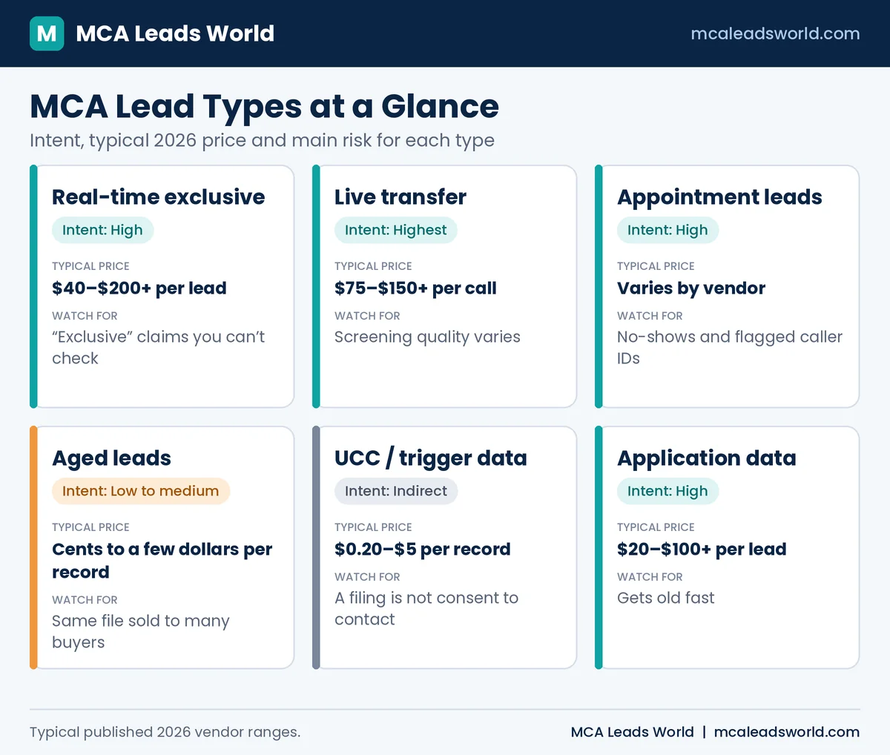The width and height of the screenshot is (890, 755).
Task: Click 'No-shows and flagged caller IDs' text
Action: pyautogui.click(x=730, y=347)
